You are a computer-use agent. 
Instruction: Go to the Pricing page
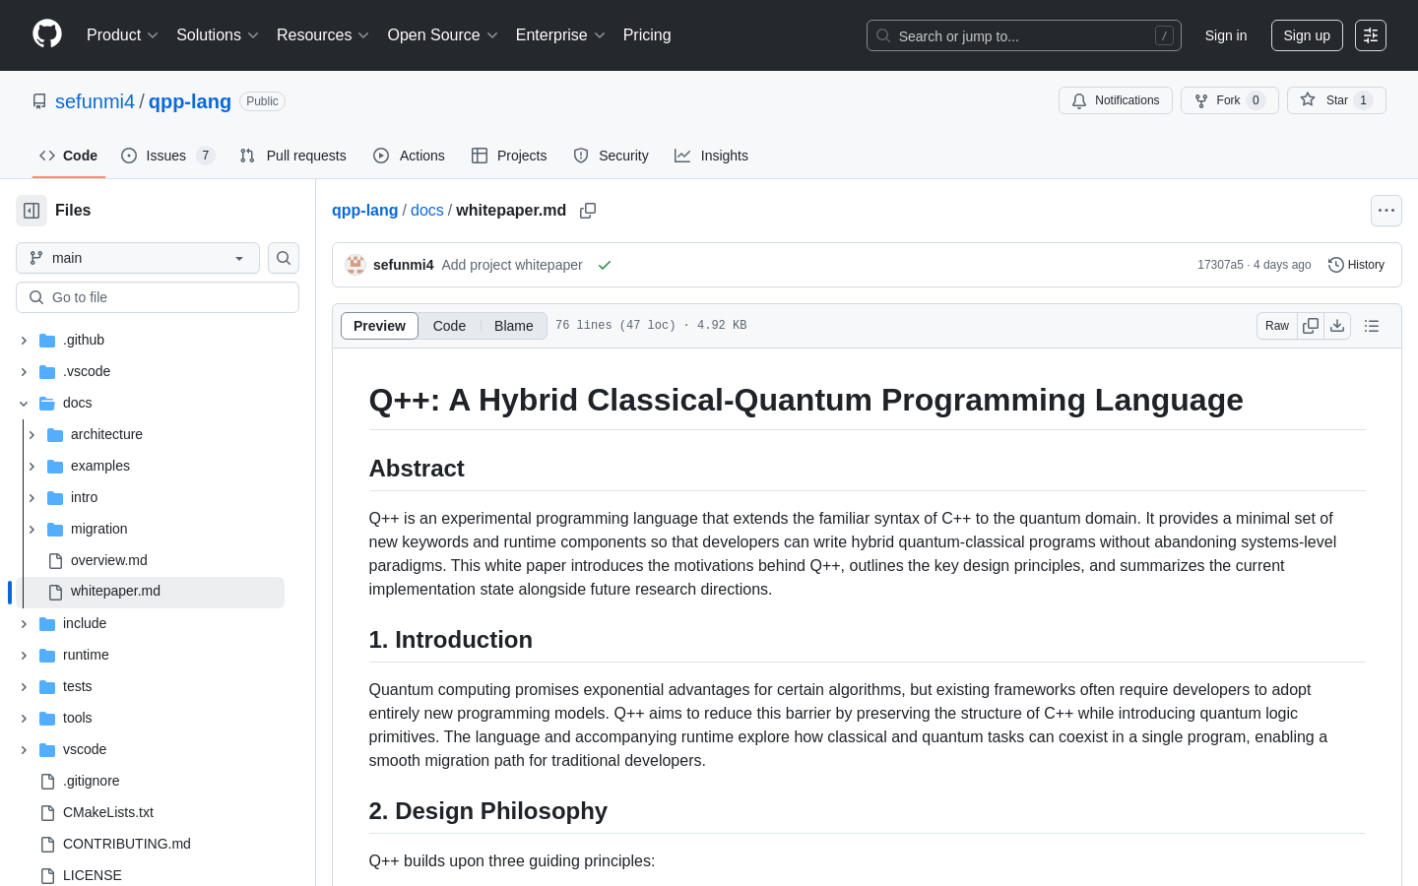(647, 35)
